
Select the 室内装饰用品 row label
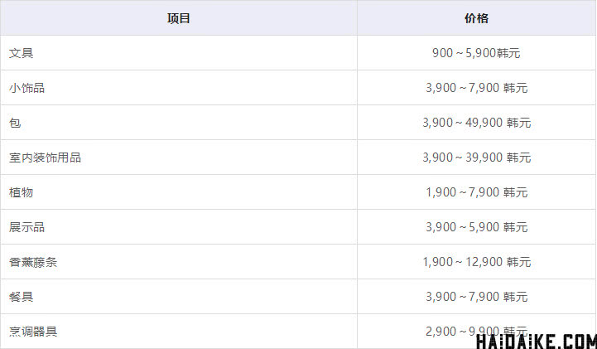(45, 158)
